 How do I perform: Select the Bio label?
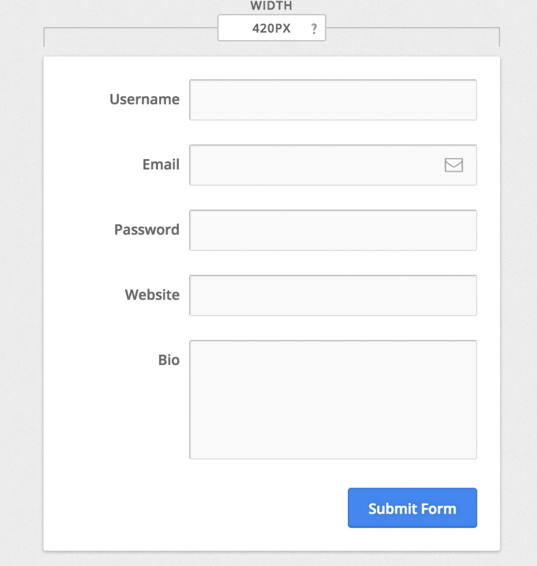click(169, 360)
